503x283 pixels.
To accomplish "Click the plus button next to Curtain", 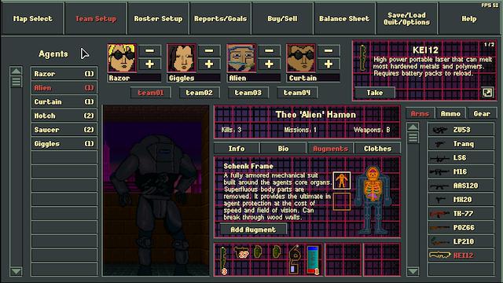I will [x=329, y=64].
